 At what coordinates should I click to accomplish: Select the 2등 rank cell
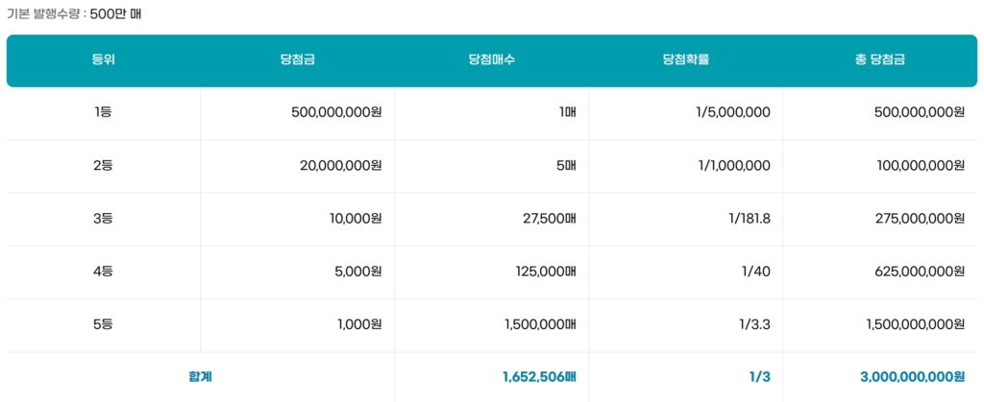point(103,165)
